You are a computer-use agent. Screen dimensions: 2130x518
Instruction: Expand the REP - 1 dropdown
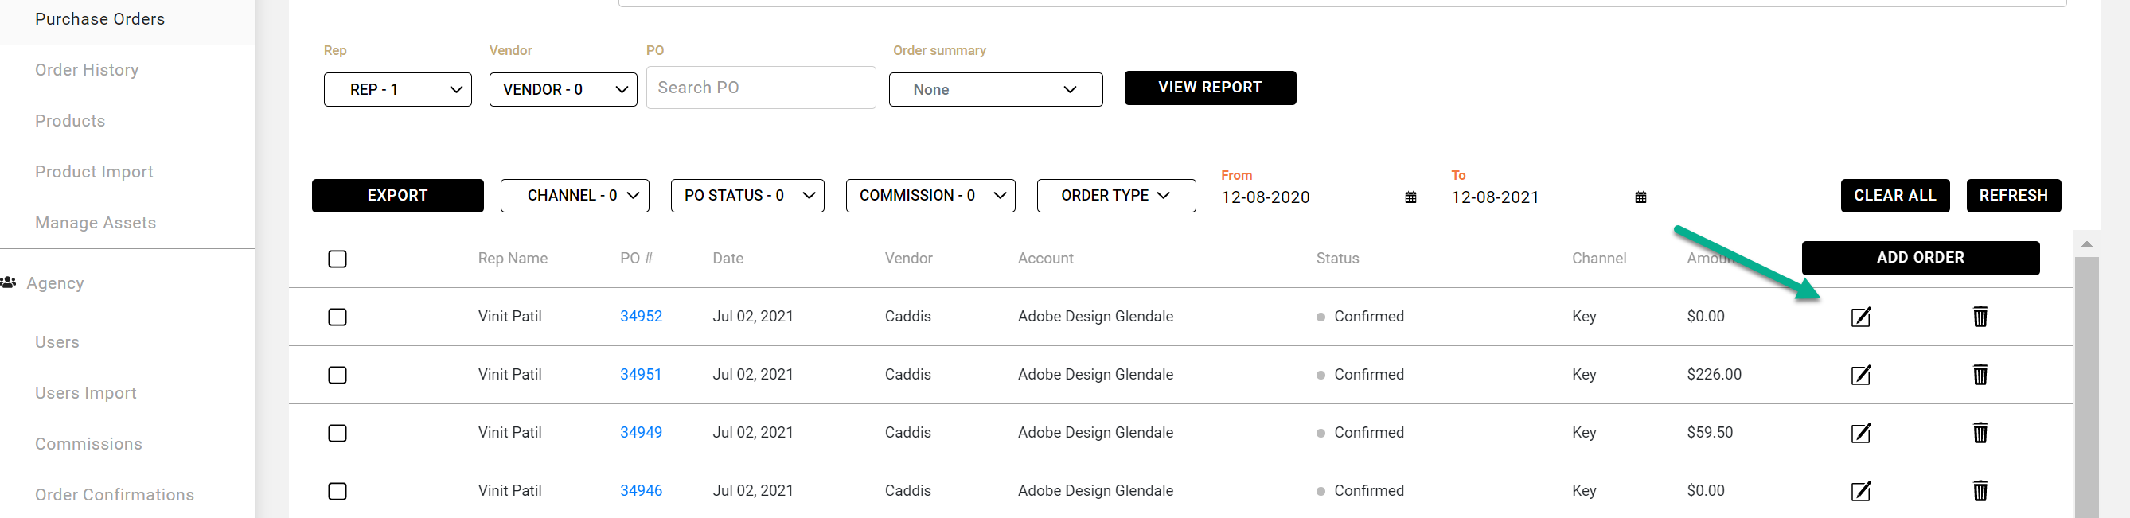pos(398,89)
